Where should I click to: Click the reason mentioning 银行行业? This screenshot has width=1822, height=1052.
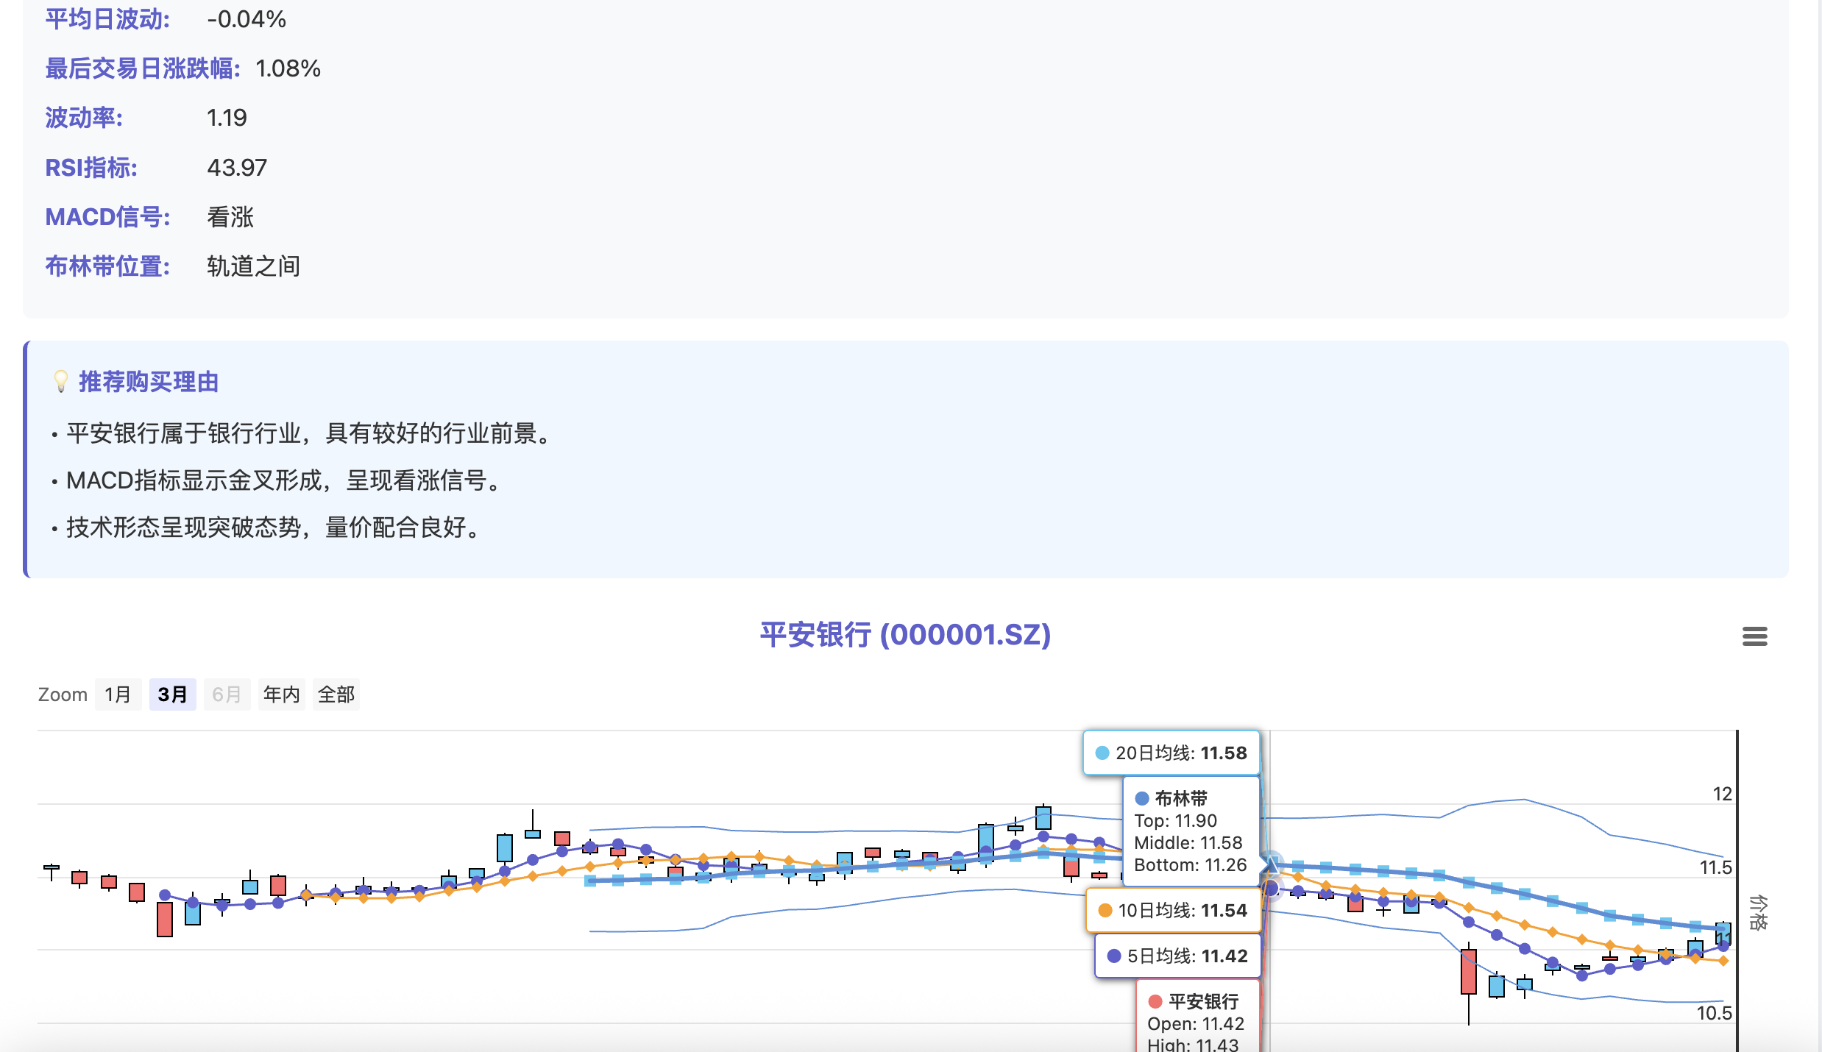[x=309, y=433]
